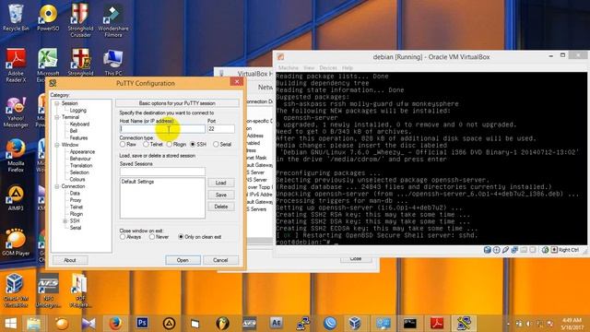
Task: Click the Port number field
Action: pos(221,129)
